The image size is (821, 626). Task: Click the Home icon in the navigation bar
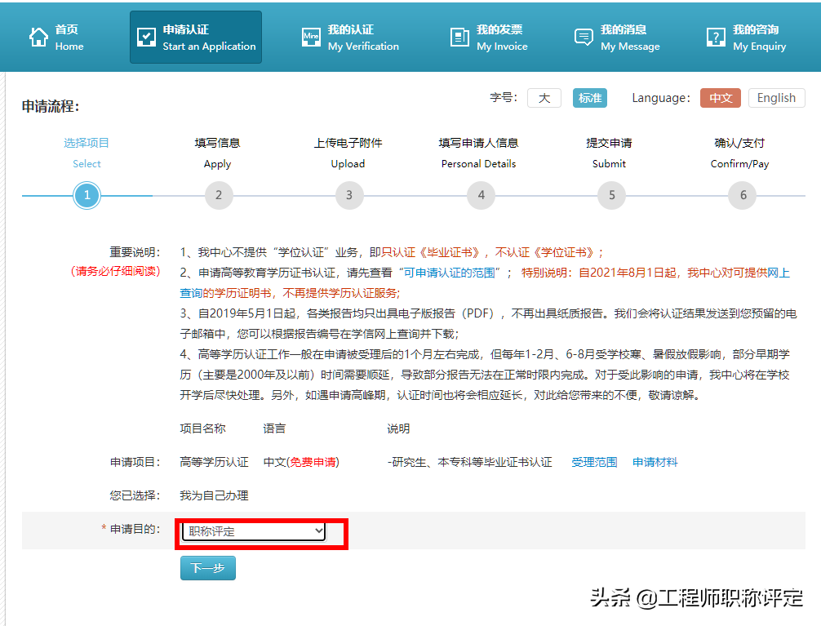click(x=38, y=36)
